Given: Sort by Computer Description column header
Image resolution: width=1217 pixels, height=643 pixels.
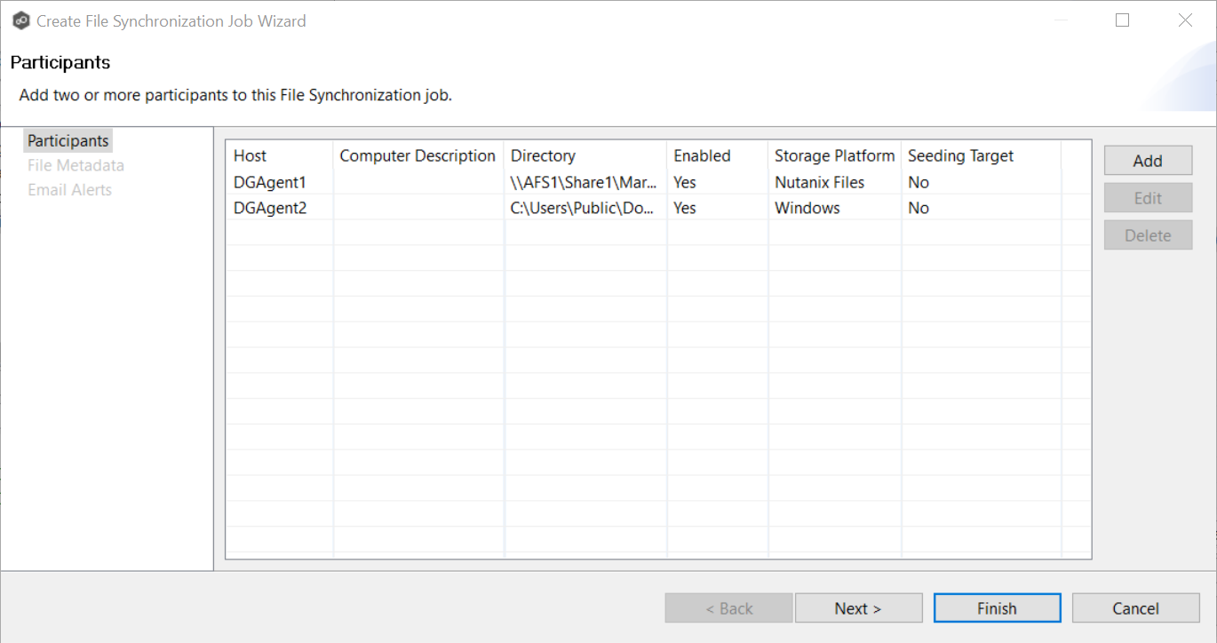Looking at the screenshot, I should click(418, 155).
